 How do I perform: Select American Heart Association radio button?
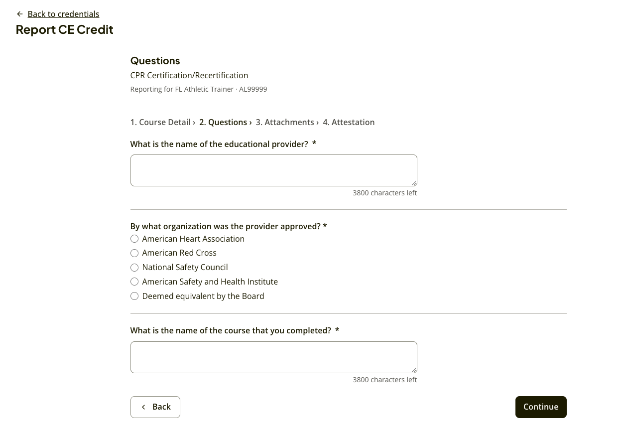(134, 239)
